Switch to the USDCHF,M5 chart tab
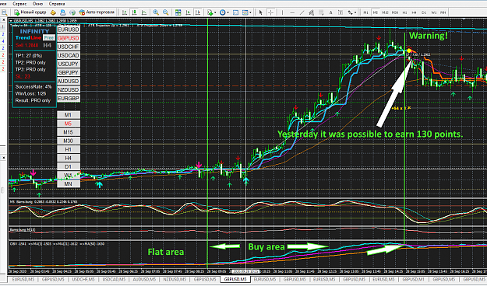 coord(83,280)
